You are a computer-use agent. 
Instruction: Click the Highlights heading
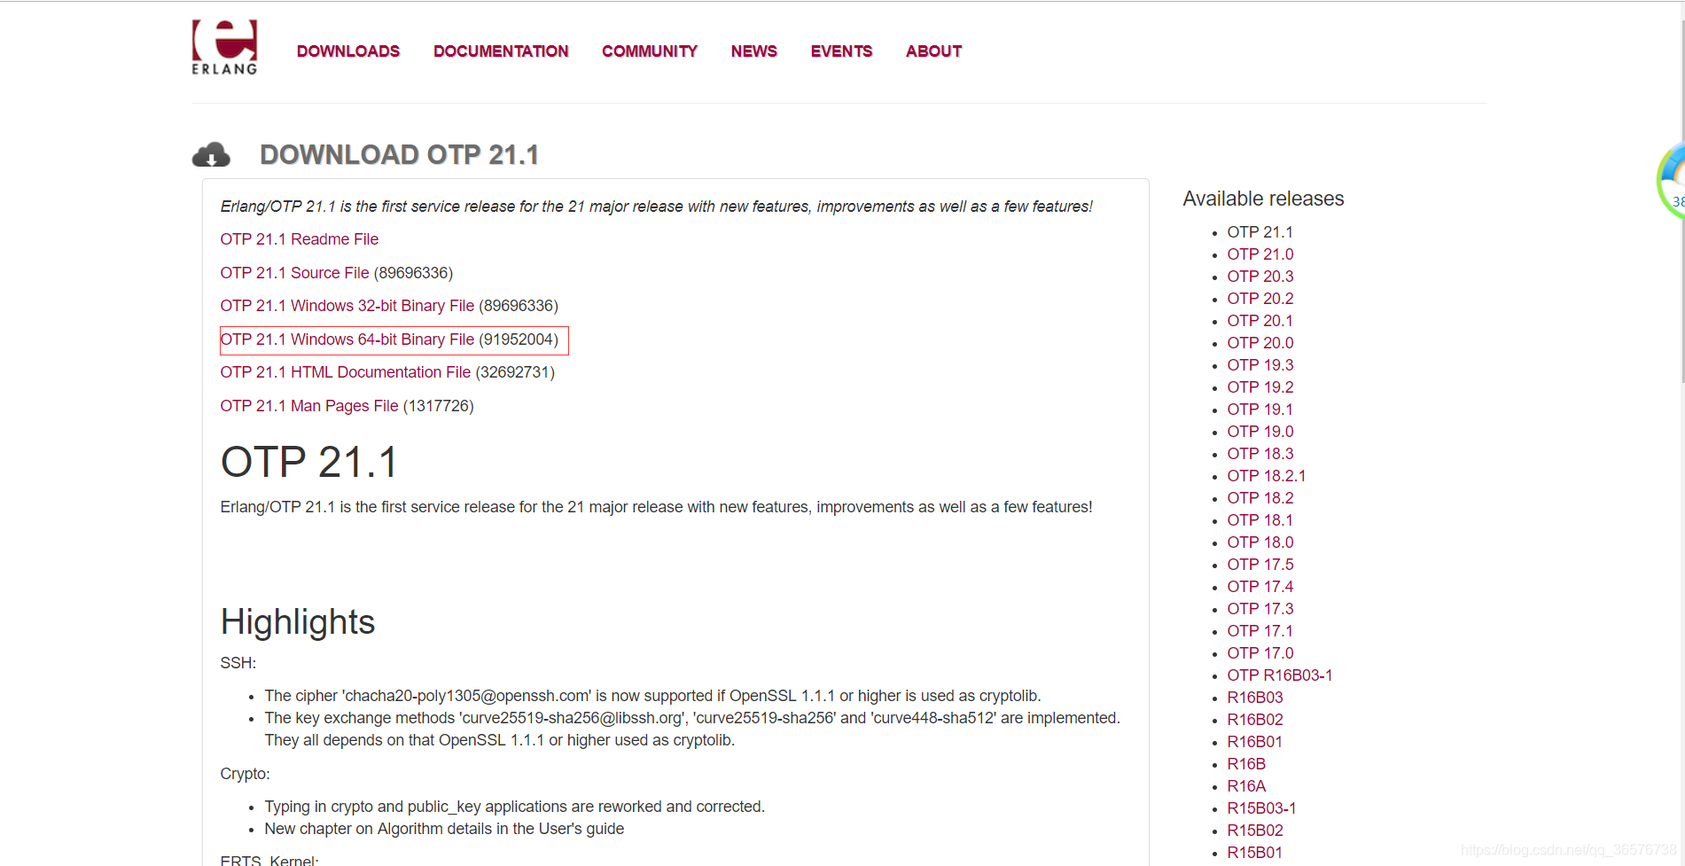[298, 622]
